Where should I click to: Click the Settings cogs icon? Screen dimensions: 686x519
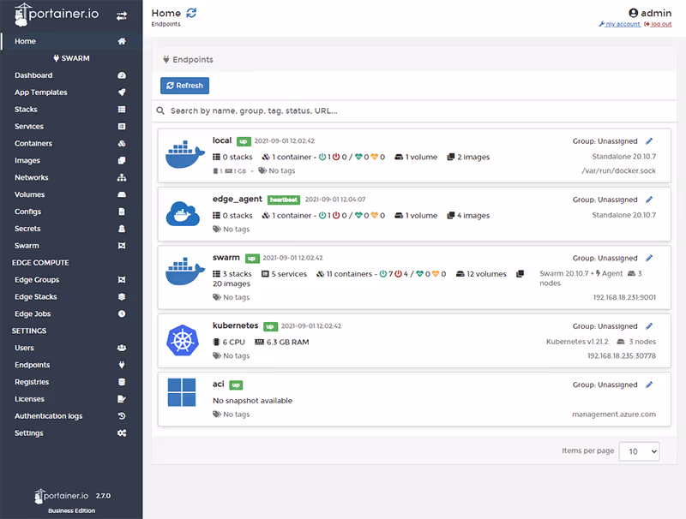[122, 433]
